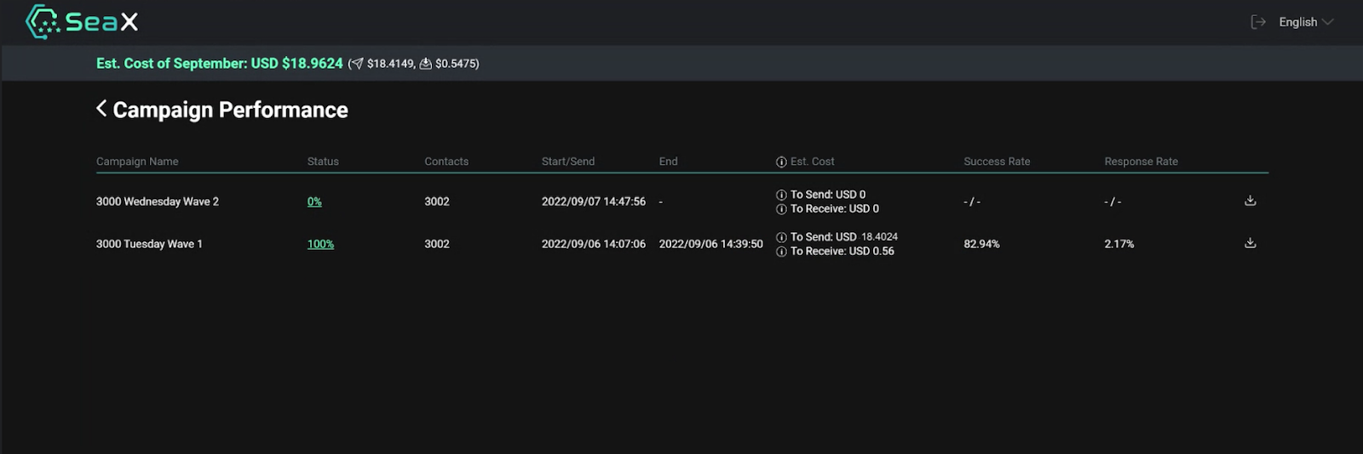This screenshot has width=1363, height=454.
Task: Click the logout icon beside English
Action: (1257, 22)
